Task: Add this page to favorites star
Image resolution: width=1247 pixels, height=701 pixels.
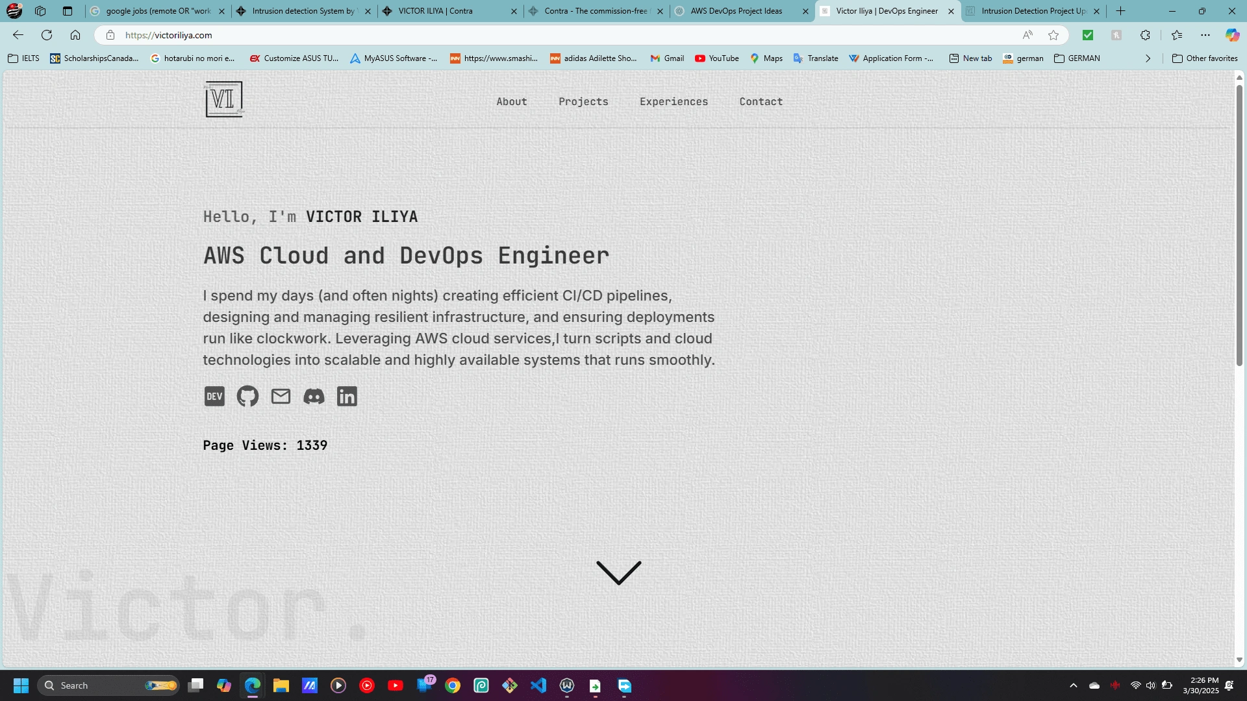Action: (x=1053, y=35)
